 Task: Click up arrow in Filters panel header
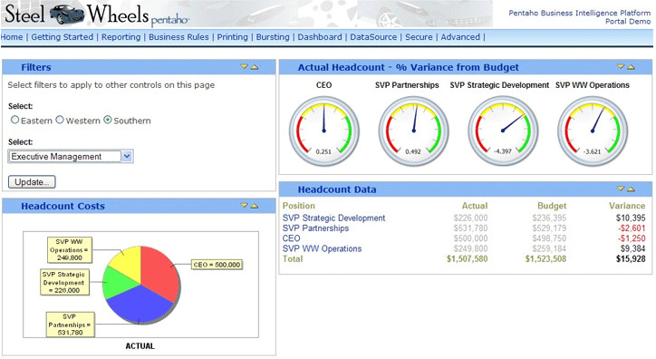[255, 67]
